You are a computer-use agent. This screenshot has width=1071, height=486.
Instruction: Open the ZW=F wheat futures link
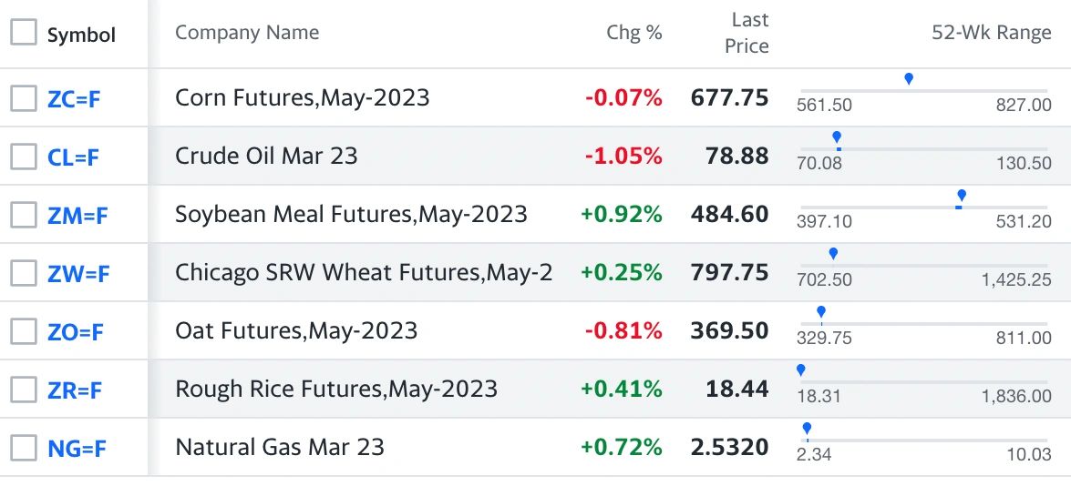[78, 275]
